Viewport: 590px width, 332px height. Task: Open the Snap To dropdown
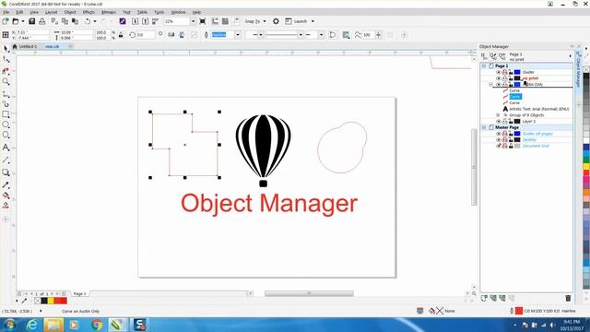coord(265,21)
